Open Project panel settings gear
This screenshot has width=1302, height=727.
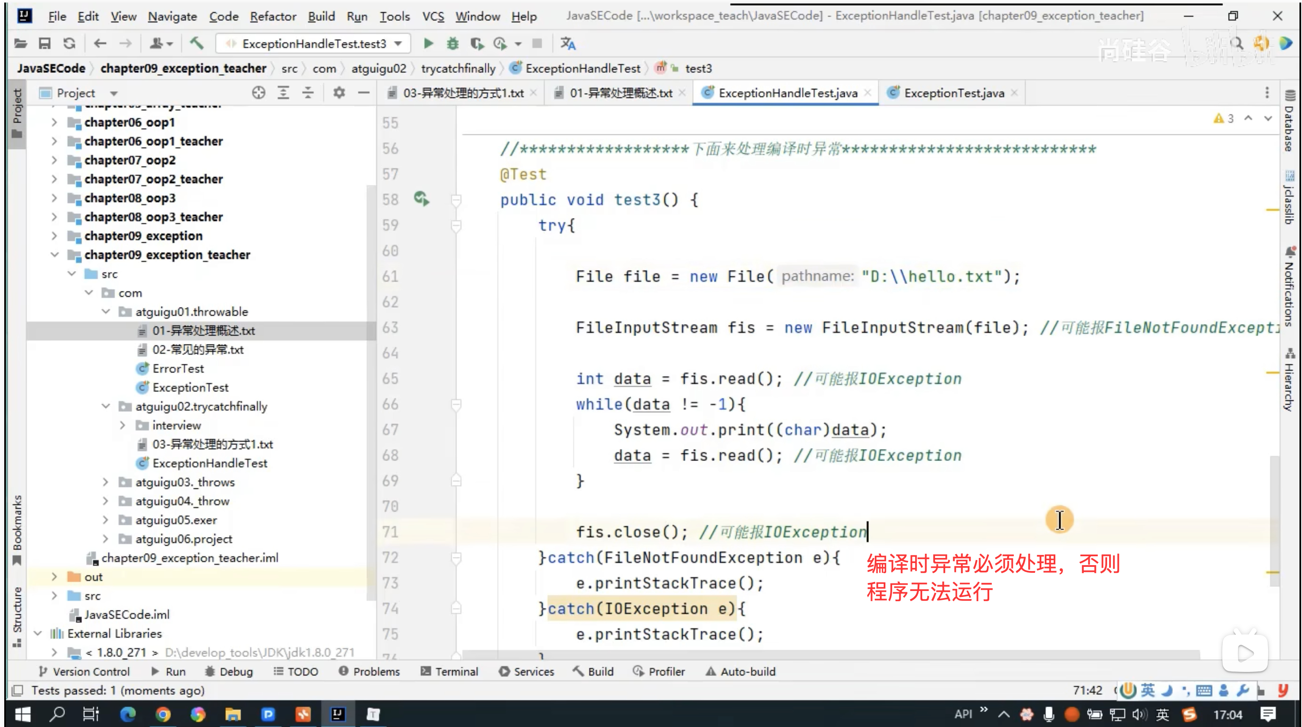pos(339,92)
